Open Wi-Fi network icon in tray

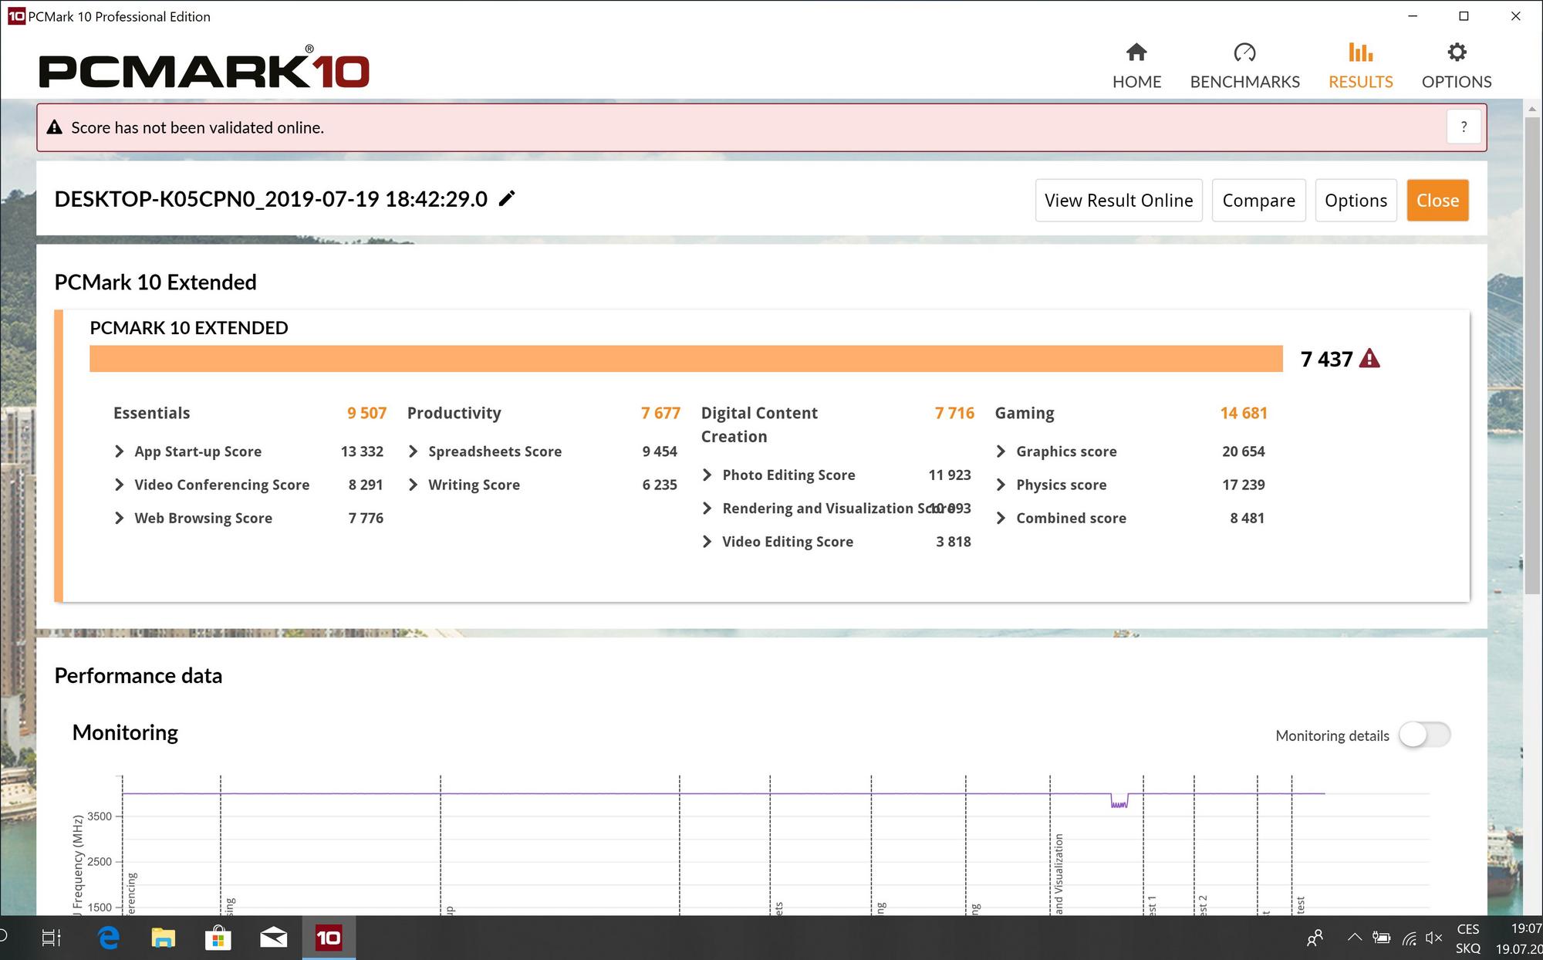[x=1409, y=938]
